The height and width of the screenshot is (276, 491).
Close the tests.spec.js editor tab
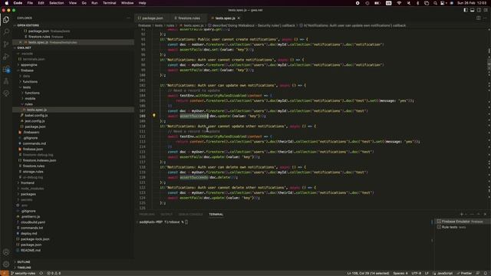[239, 18]
